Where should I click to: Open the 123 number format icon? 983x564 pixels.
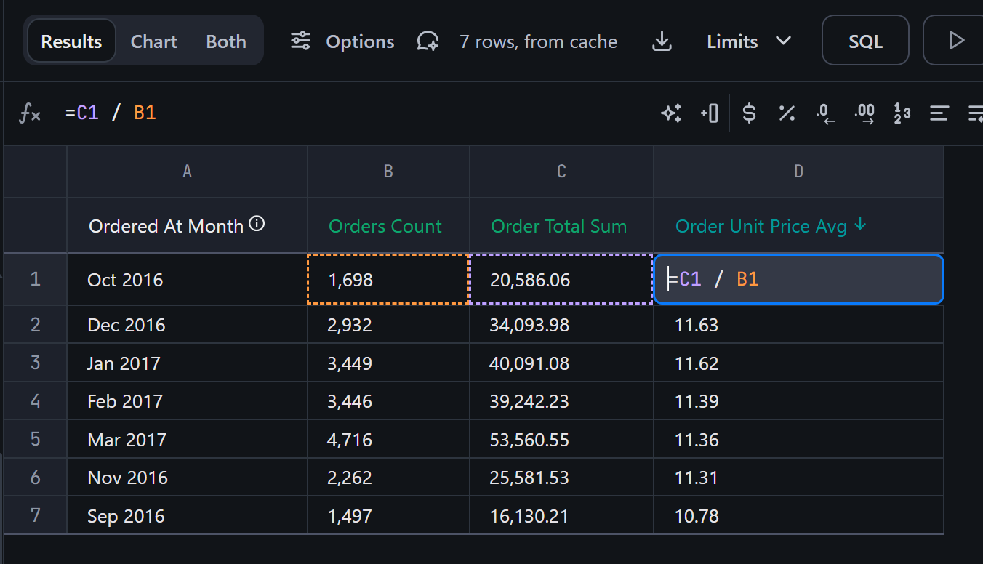pos(902,113)
